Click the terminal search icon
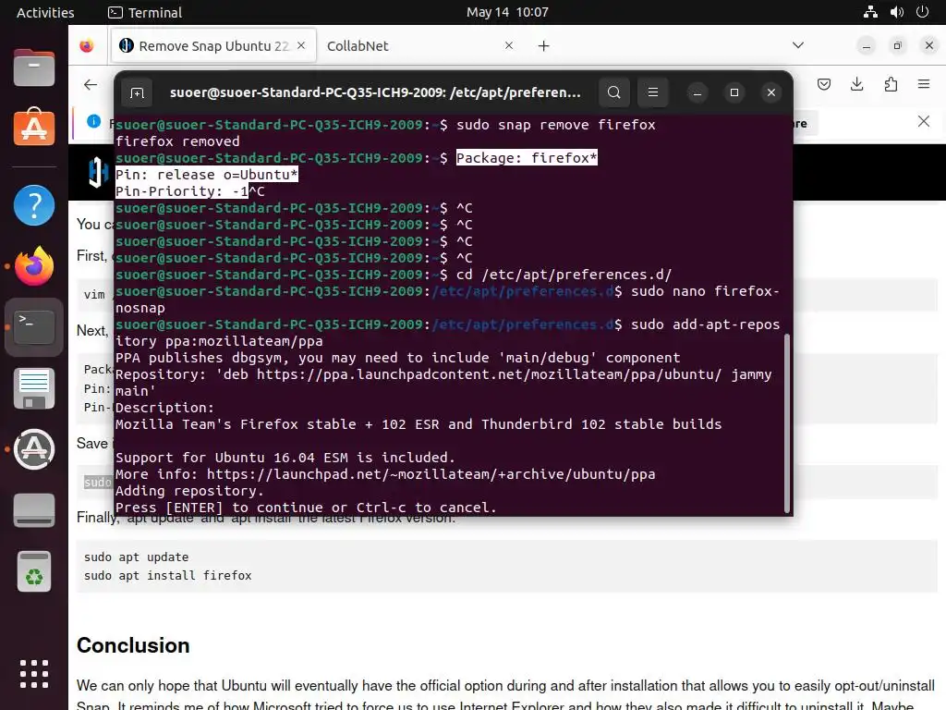The image size is (946, 710). click(x=614, y=92)
